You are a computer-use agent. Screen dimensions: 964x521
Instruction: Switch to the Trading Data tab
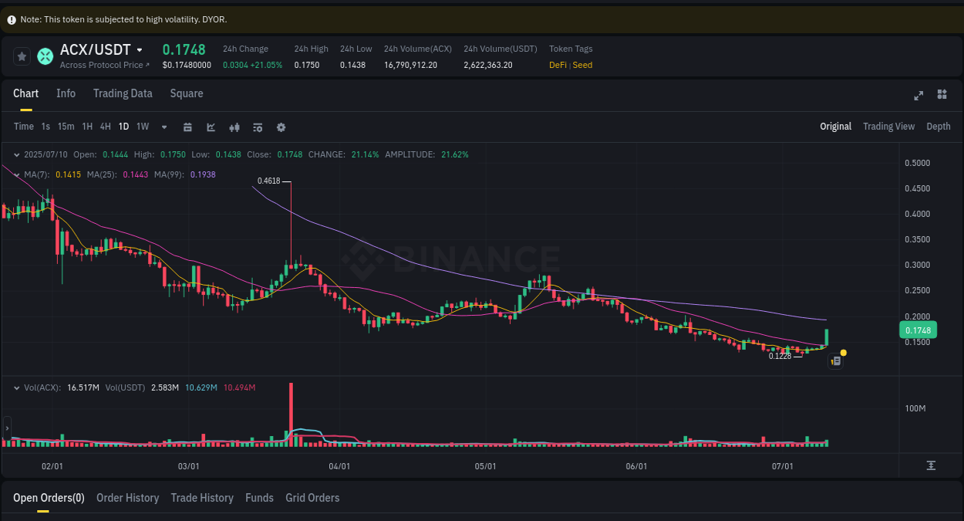point(123,93)
